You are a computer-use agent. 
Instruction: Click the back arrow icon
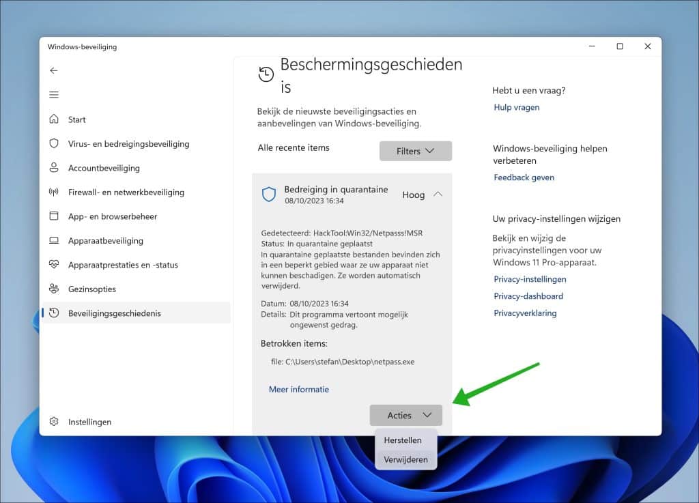54,70
